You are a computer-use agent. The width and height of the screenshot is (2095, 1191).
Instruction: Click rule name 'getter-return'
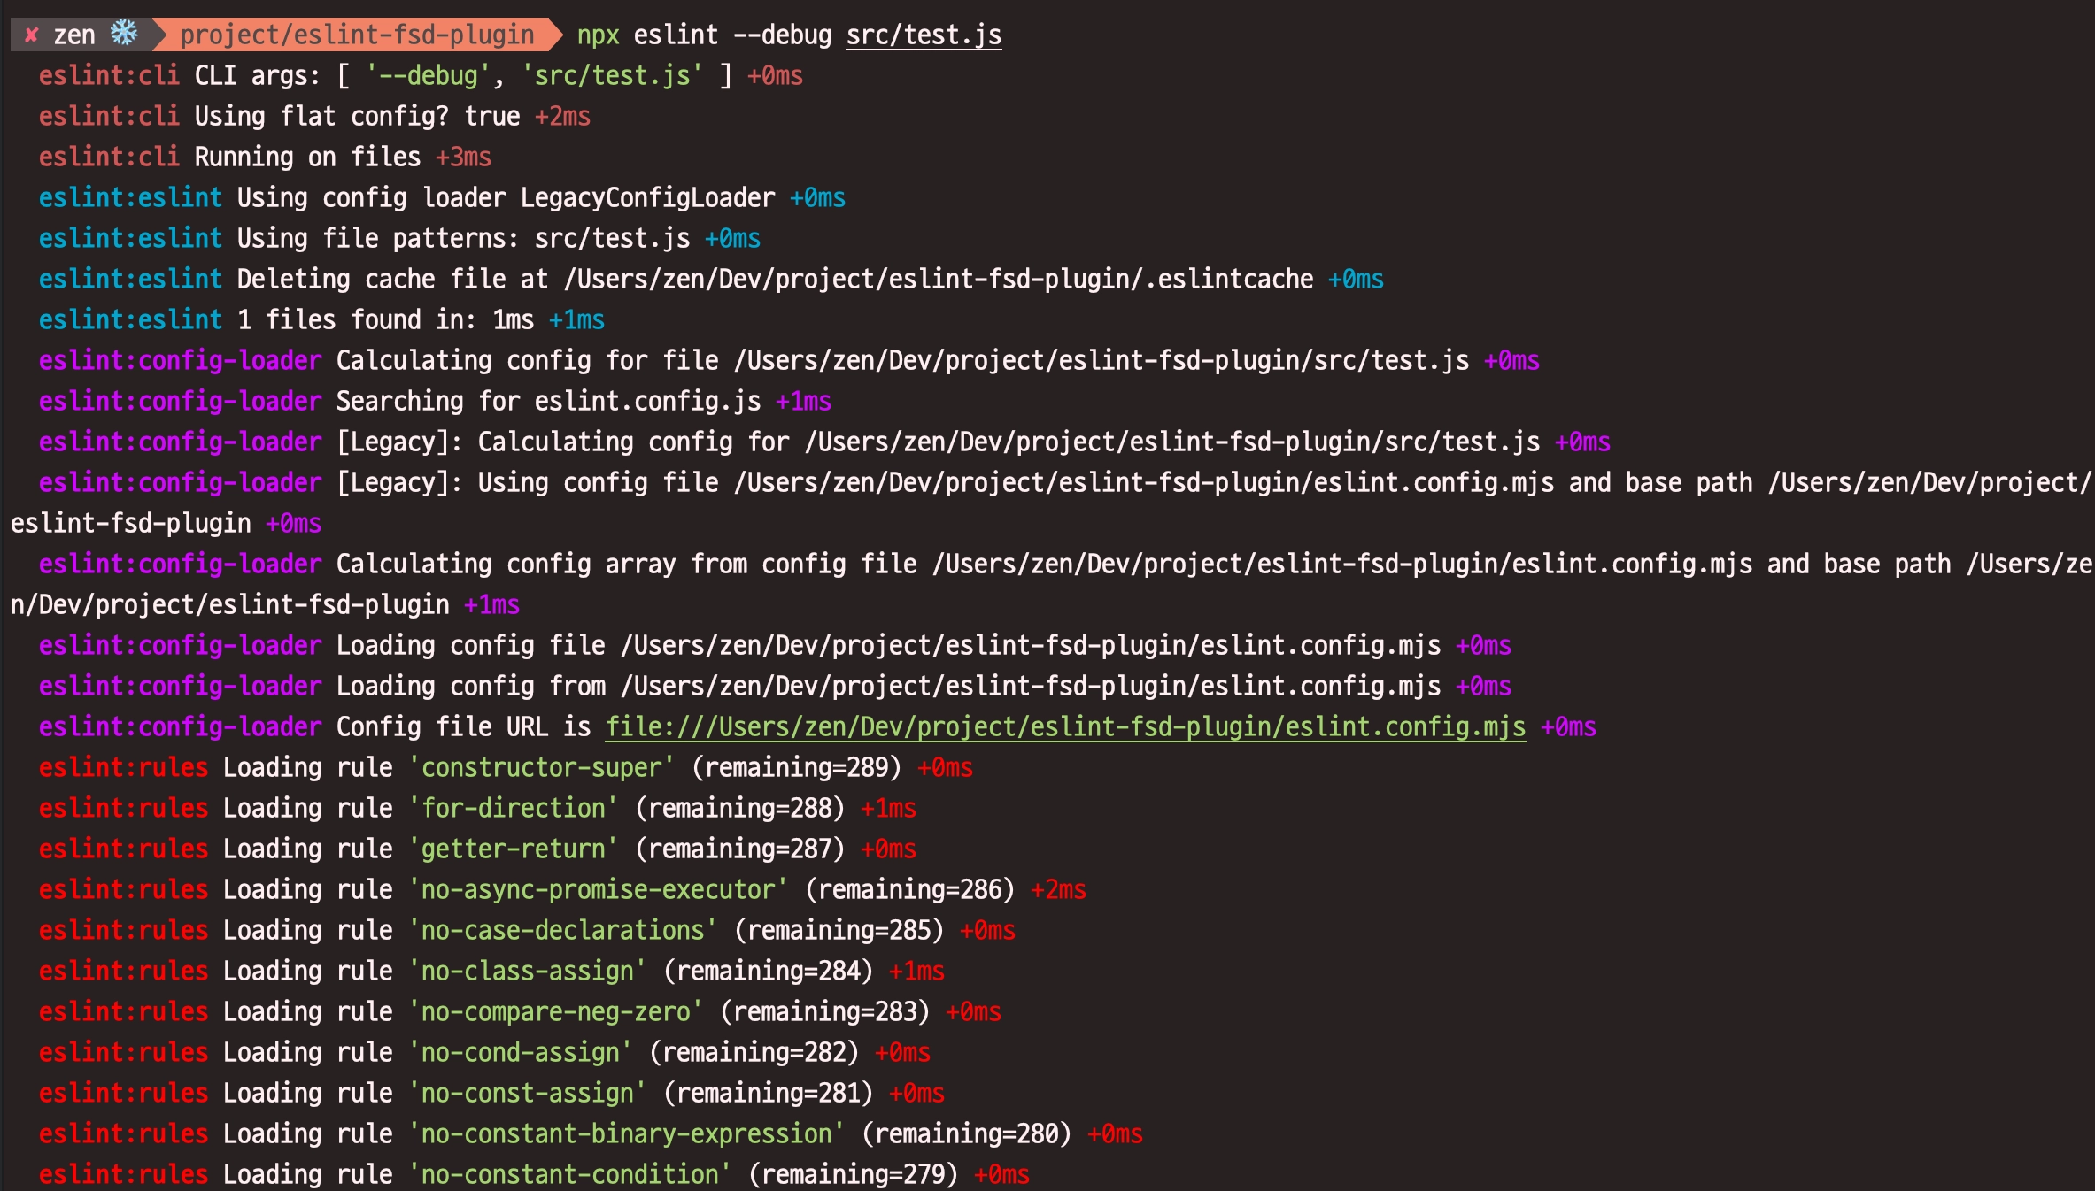point(513,849)
